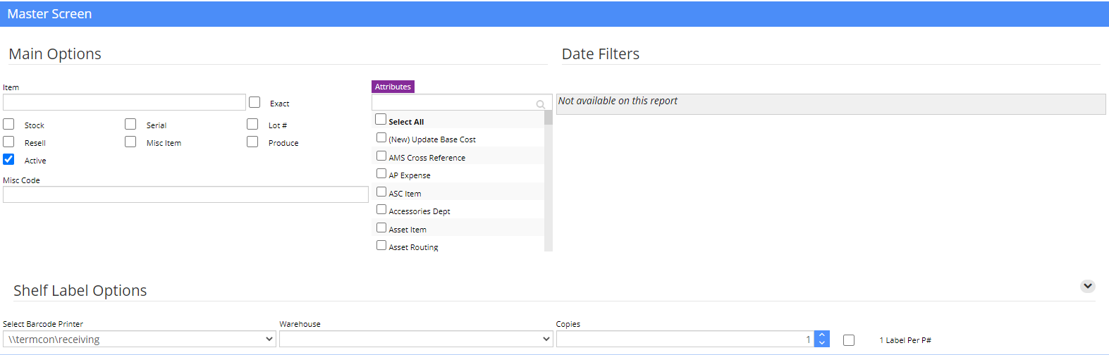Increase Copies with the up stepper arrow

pos(822,335)
